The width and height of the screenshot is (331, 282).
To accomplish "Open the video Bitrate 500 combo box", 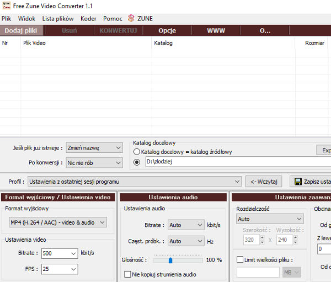I will (60, 253).
